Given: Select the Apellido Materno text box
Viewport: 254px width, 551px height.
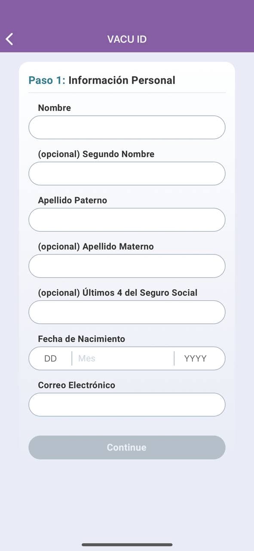Looking at the screenshot, I should click(127, 266).
